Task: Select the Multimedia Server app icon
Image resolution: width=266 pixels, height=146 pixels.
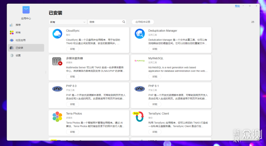Action: 57,61
